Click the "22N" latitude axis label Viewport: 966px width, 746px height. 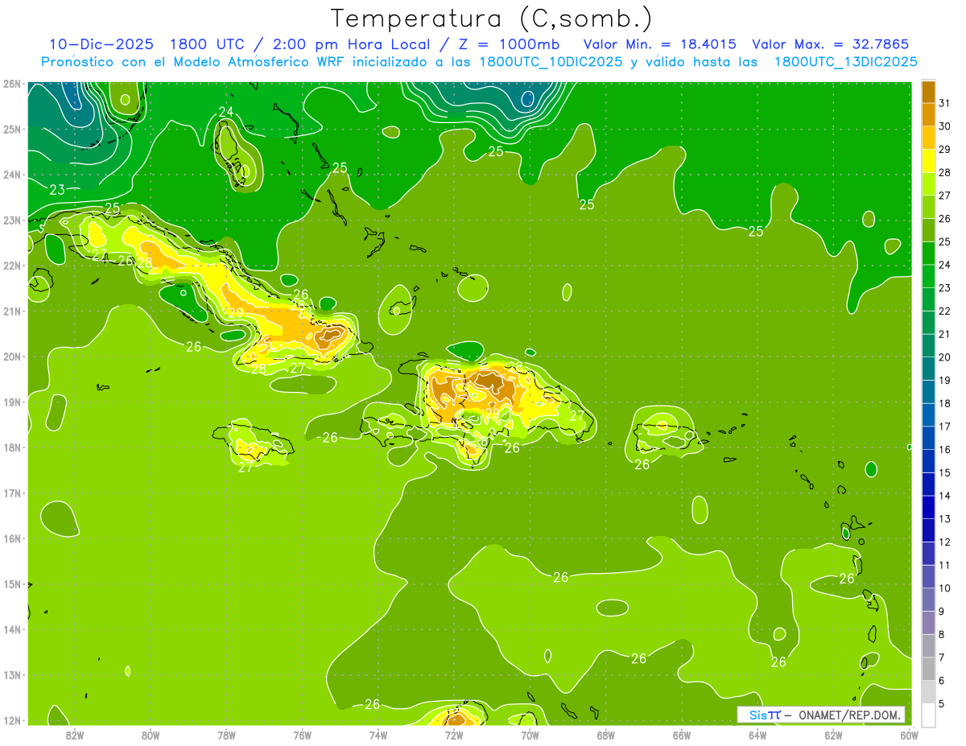click(x=12, y=266)
